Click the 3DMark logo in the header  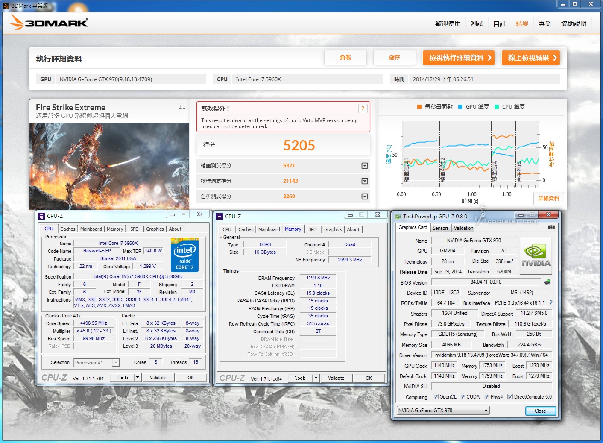(49, 22)
